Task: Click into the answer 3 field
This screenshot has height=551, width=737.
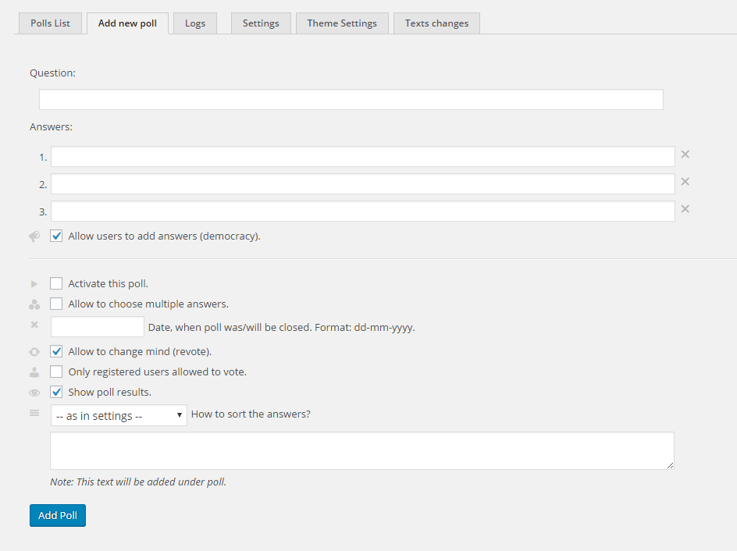Action: (x=363, y=211)
